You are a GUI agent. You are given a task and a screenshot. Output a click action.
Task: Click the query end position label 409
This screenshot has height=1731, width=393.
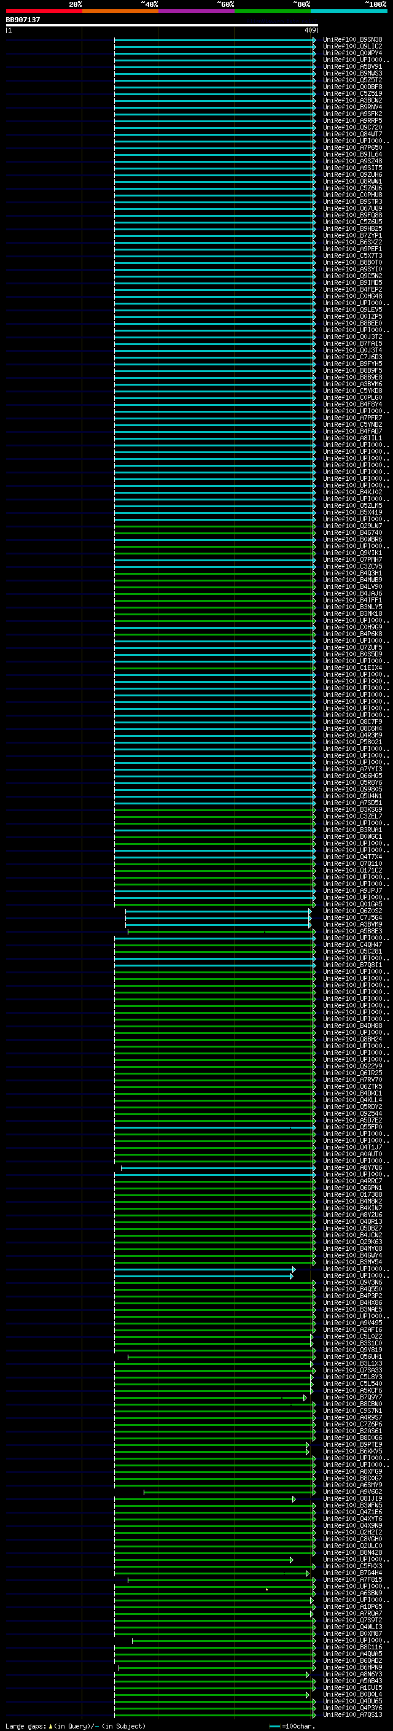click(x=309, y=30)
